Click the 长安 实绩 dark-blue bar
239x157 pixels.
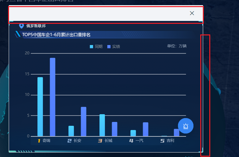84,122
